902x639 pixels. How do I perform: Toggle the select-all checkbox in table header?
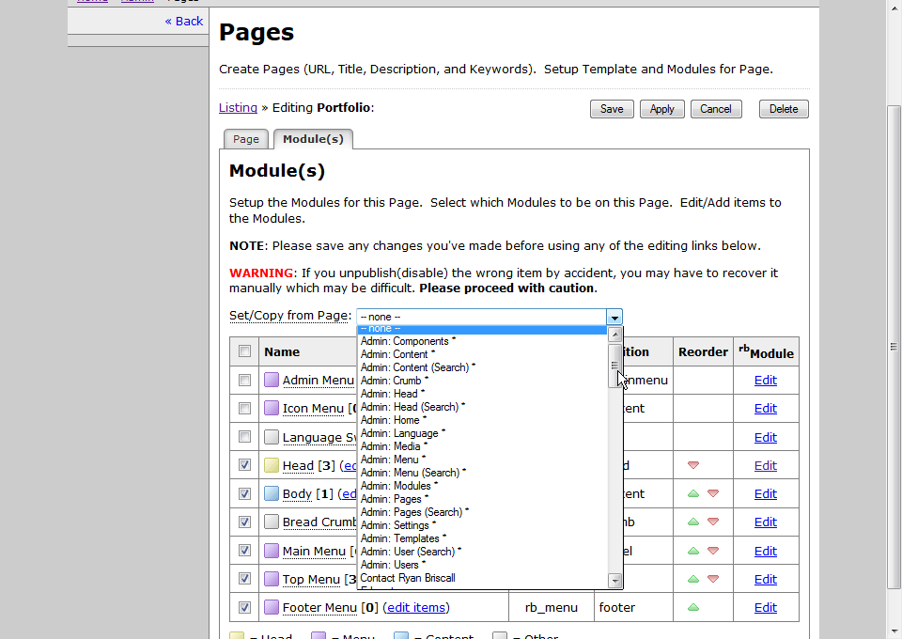click(x=244, y=351)
